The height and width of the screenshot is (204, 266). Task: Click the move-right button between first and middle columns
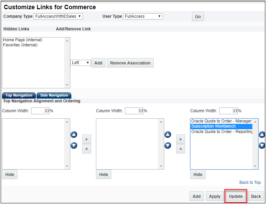click(x=87, y=139)
